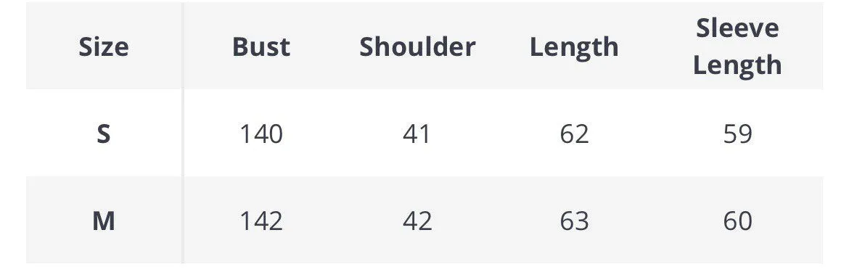Select the S size row label

tap(104, 134)
